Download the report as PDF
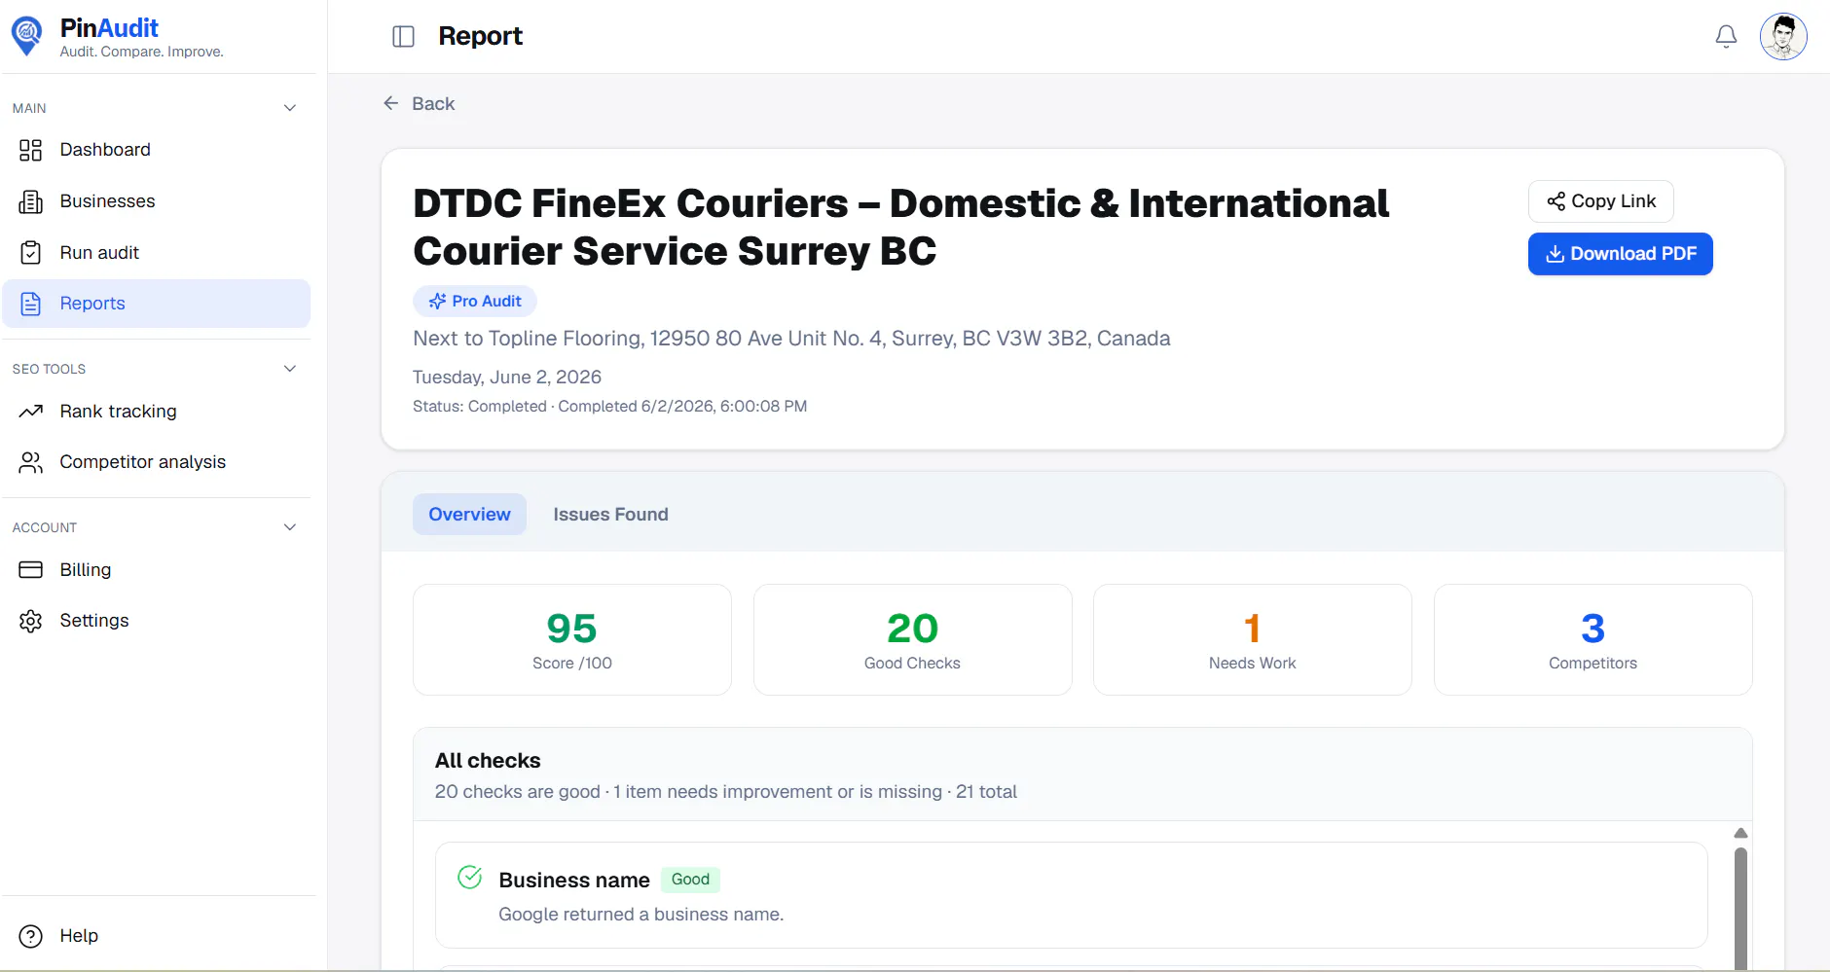The height and width of the screenshot is (972, 1830). [x=1621, y=254]
